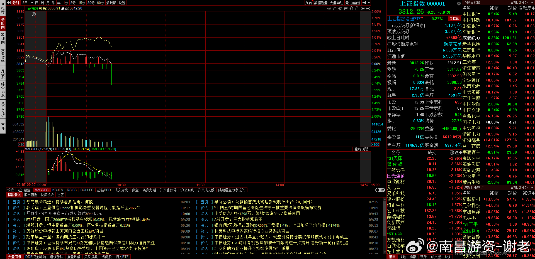Zoom out with the minus circle icon
The image size is (535, 259).
pyautogui.click(x=368, y=9)
